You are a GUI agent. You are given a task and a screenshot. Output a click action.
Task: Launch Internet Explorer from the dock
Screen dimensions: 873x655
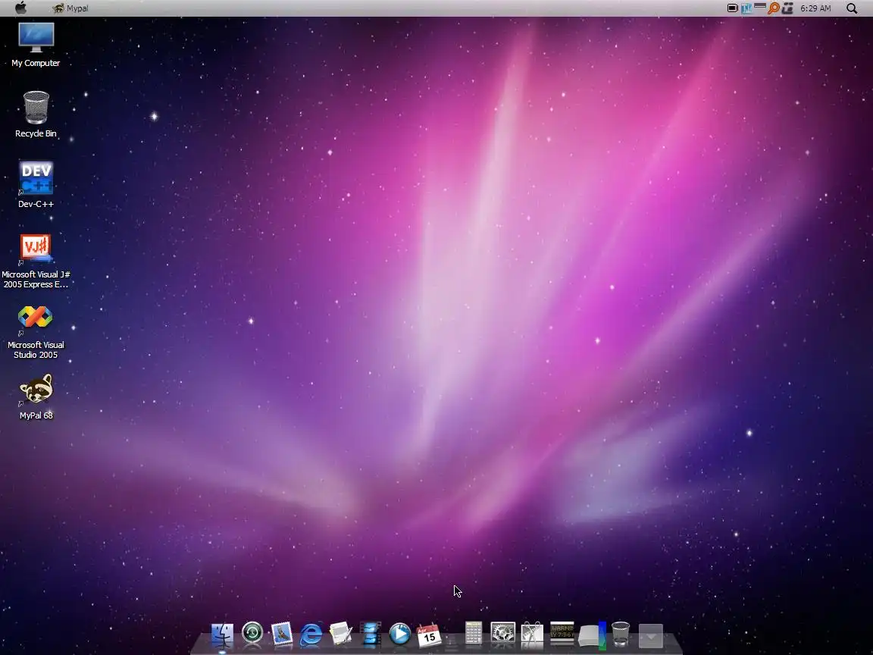pyautogui.click(x=311, y=635)
